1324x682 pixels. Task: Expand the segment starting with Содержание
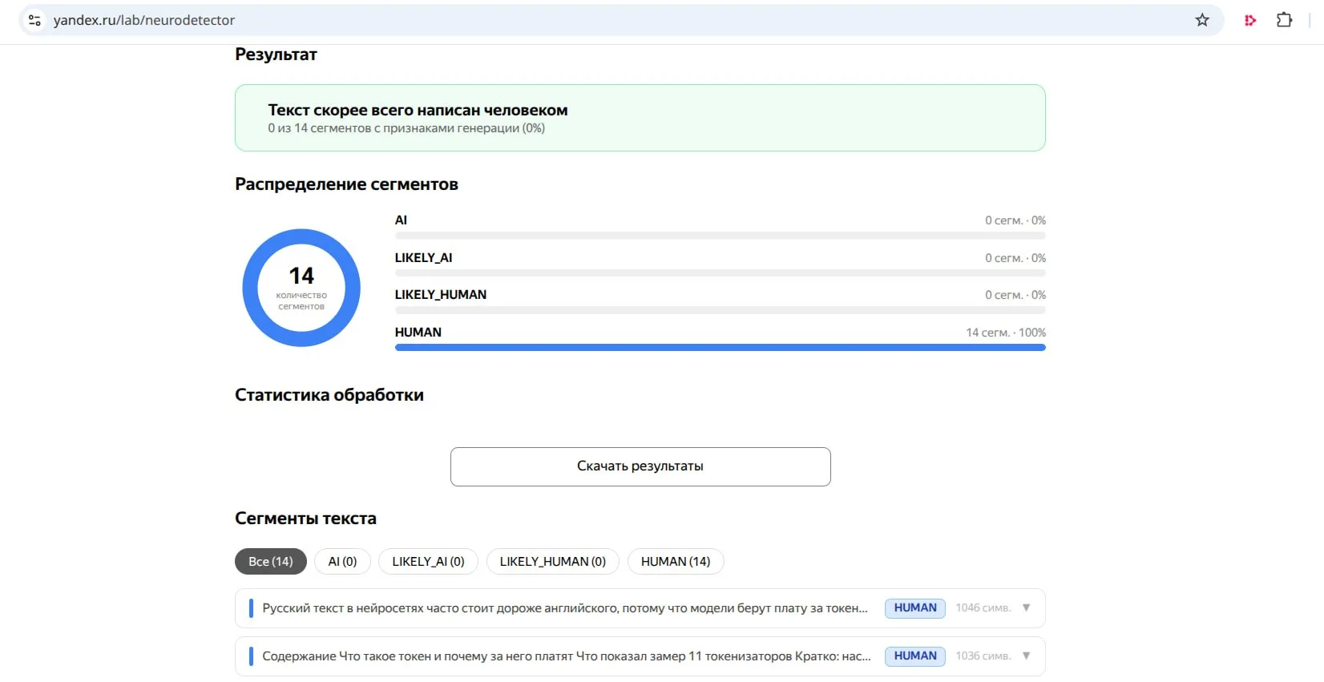coord(1026,656)
